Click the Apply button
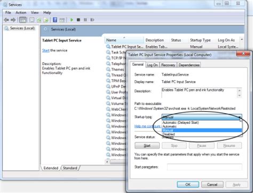The image size is (253, 193). 236,184
